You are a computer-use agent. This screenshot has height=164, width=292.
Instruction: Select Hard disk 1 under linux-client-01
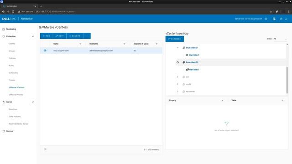pos(194,55)
